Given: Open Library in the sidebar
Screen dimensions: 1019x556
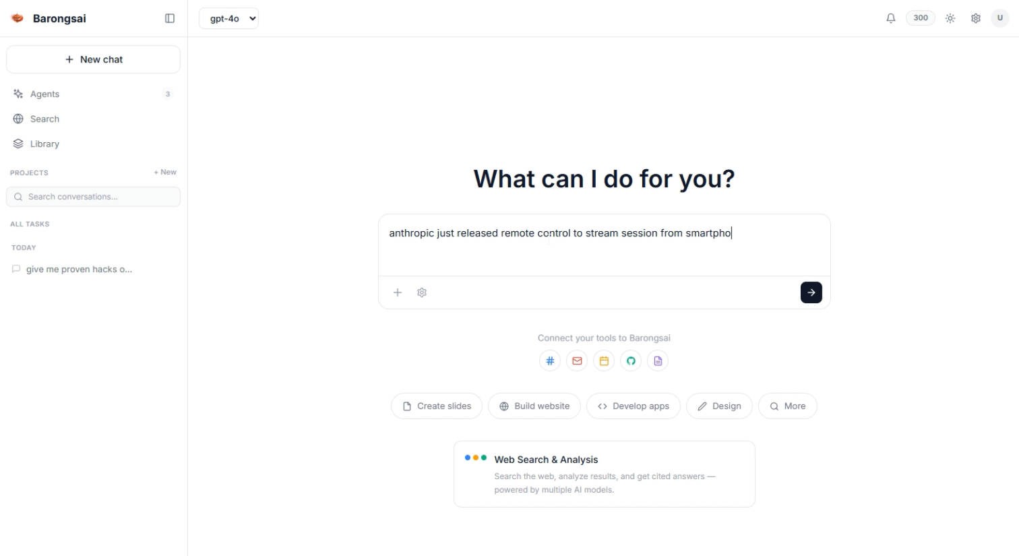Looking at the screenshot, I should click(x=93, y=144).
